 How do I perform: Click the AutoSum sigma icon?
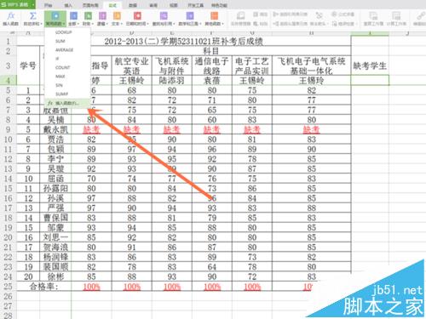32,16
